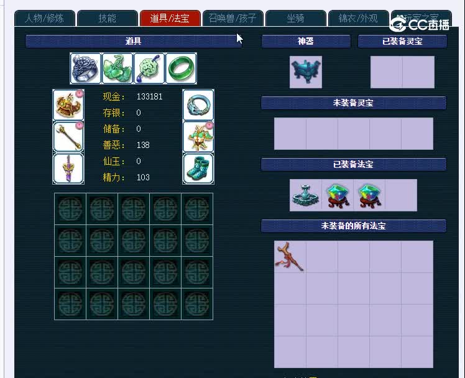
Task: Select the green jade leaf pendant icon
Action: coord(117,68)
